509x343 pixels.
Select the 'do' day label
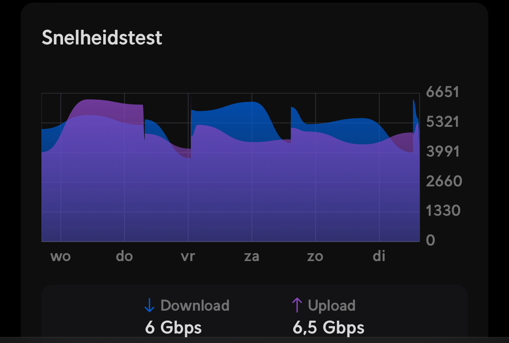(x=124, y=257)
